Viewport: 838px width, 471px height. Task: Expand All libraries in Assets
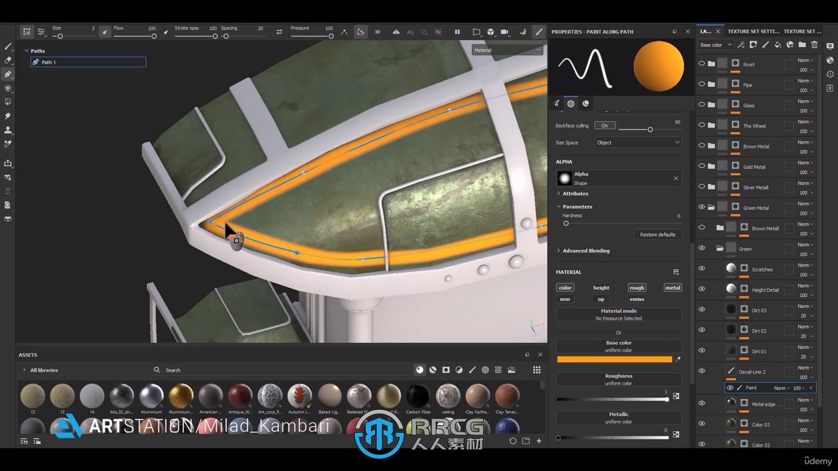click(24, 370)
